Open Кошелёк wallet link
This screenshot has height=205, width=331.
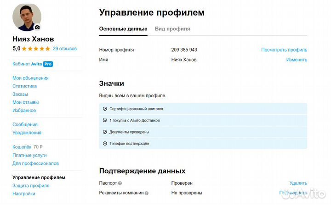coord(22,147)
